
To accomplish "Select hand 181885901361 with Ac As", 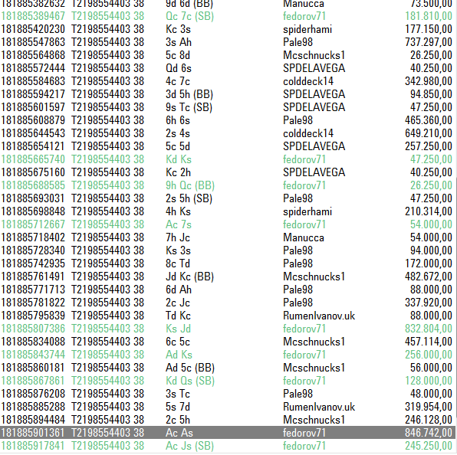I will pos(227,433).
